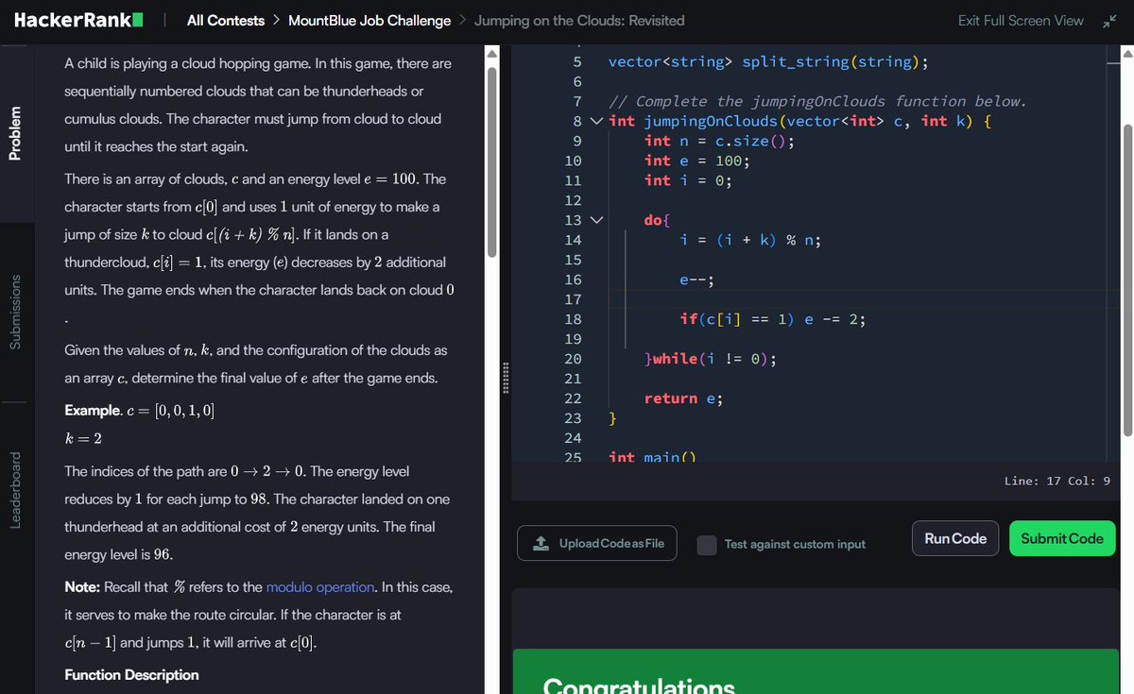Screen dimensions: 1134x694
Task: Click the Run Code button
Action: click(955, 538)
